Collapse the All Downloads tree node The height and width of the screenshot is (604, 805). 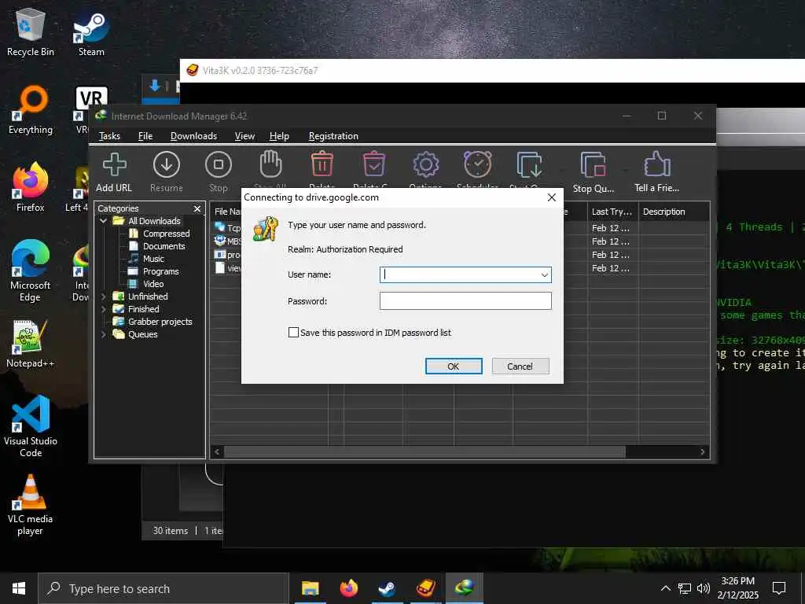coord(103,221)
